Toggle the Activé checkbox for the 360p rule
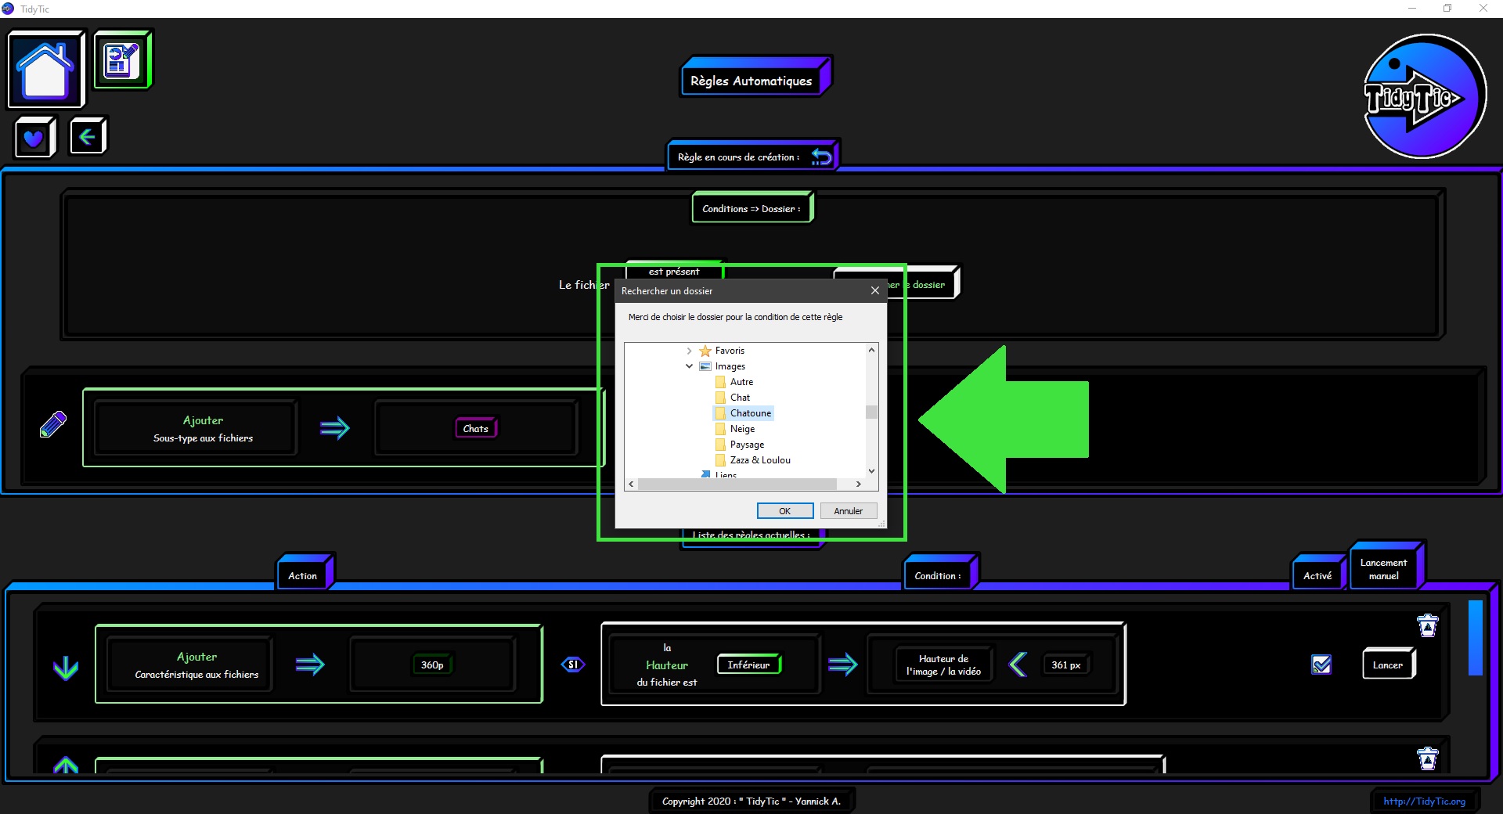The height and width of the screenshot is (814, 1503). pos(1321,665)
